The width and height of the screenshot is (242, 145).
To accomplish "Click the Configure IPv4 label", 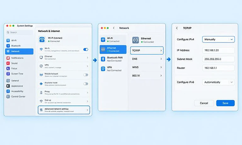I will 185,39.
